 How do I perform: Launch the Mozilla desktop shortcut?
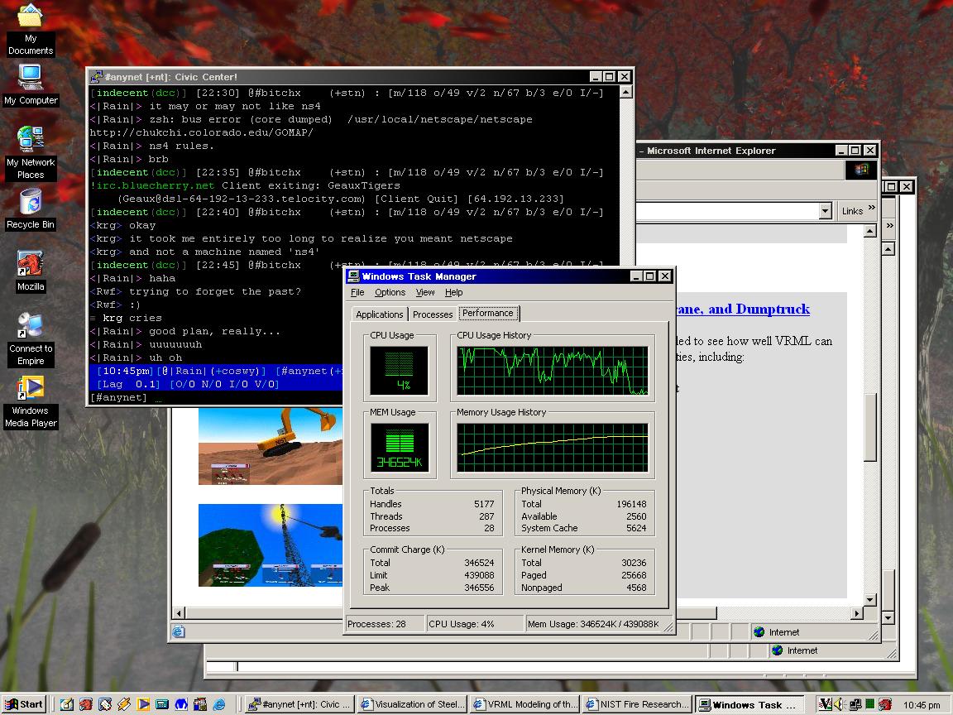31,271
